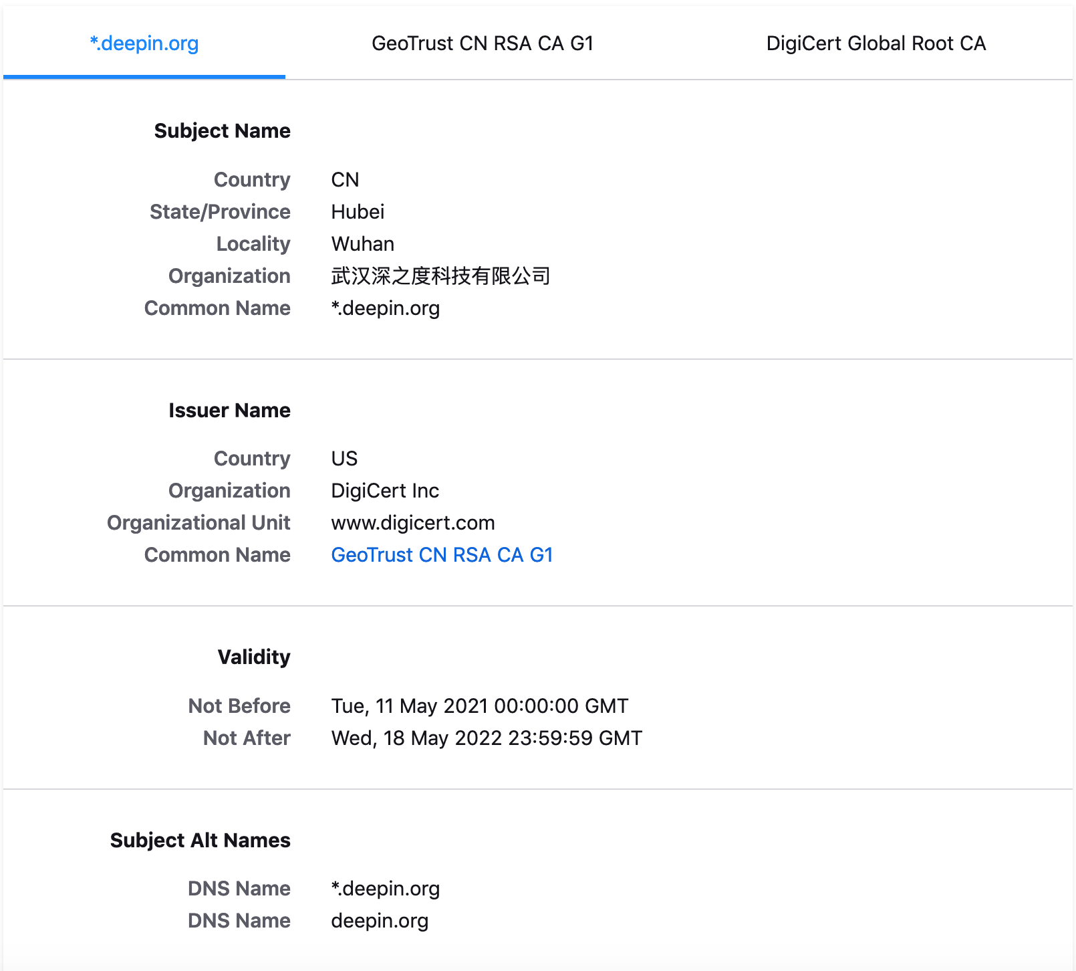This screenshot has width=1076, height=971.
Task: Click the subject country value CN
Action: [345, 180]
